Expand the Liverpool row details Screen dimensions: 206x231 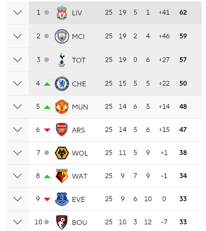tap(18, 12)
